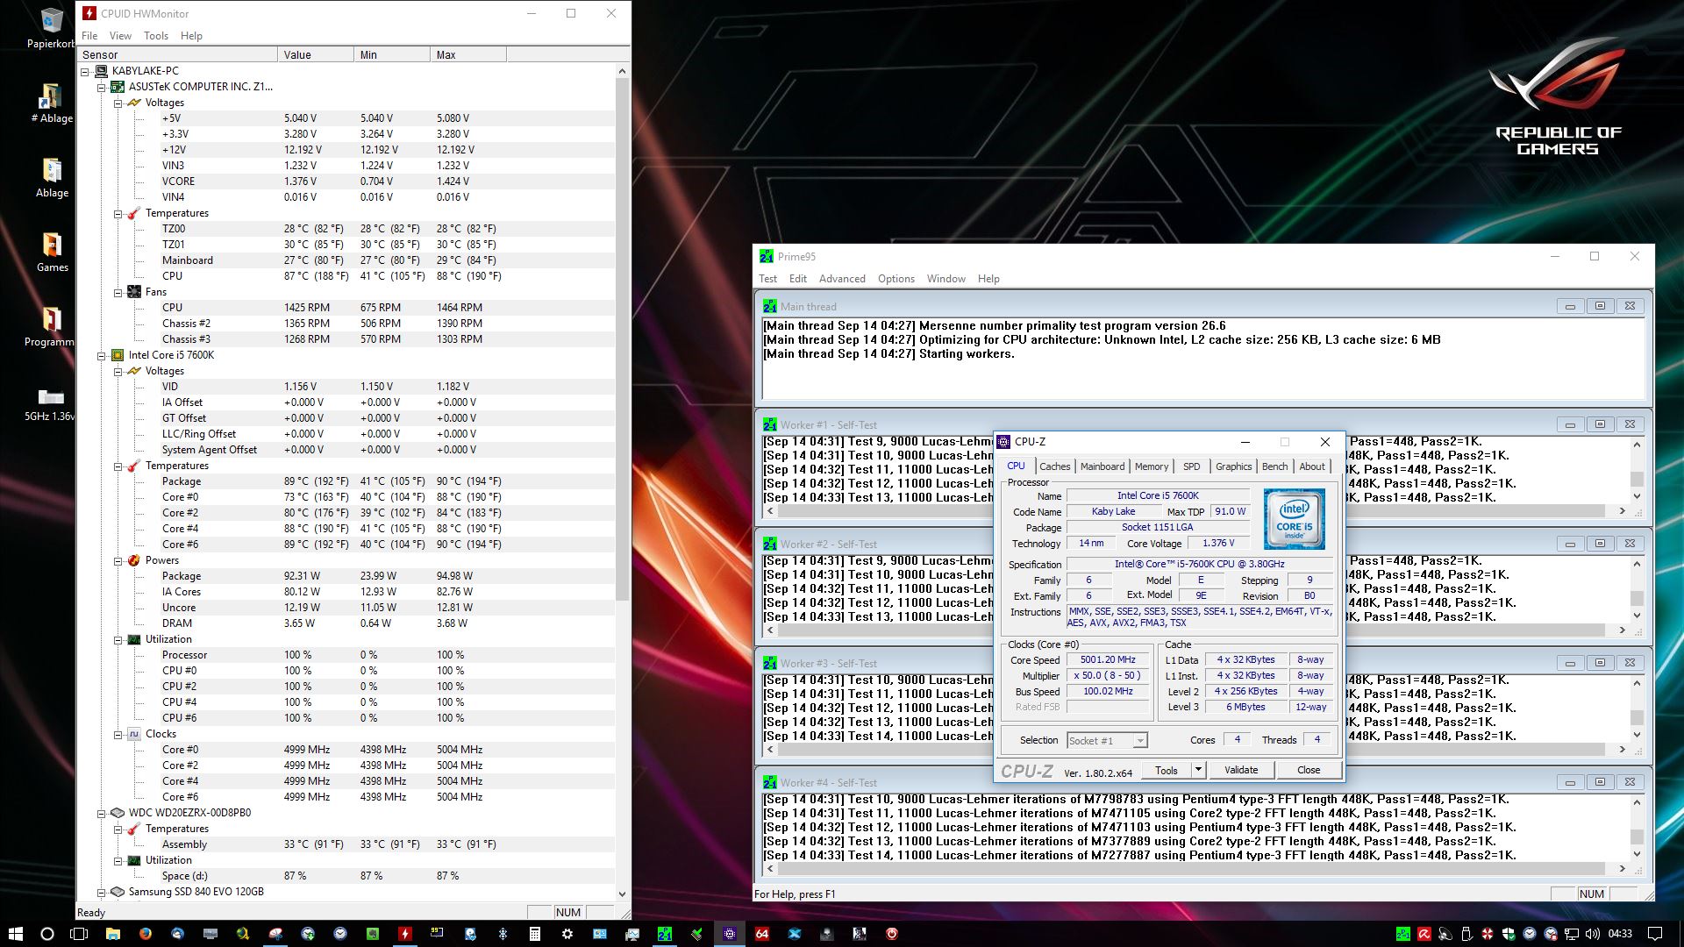Open File Explorer from the taskbar

pos(112,934)
